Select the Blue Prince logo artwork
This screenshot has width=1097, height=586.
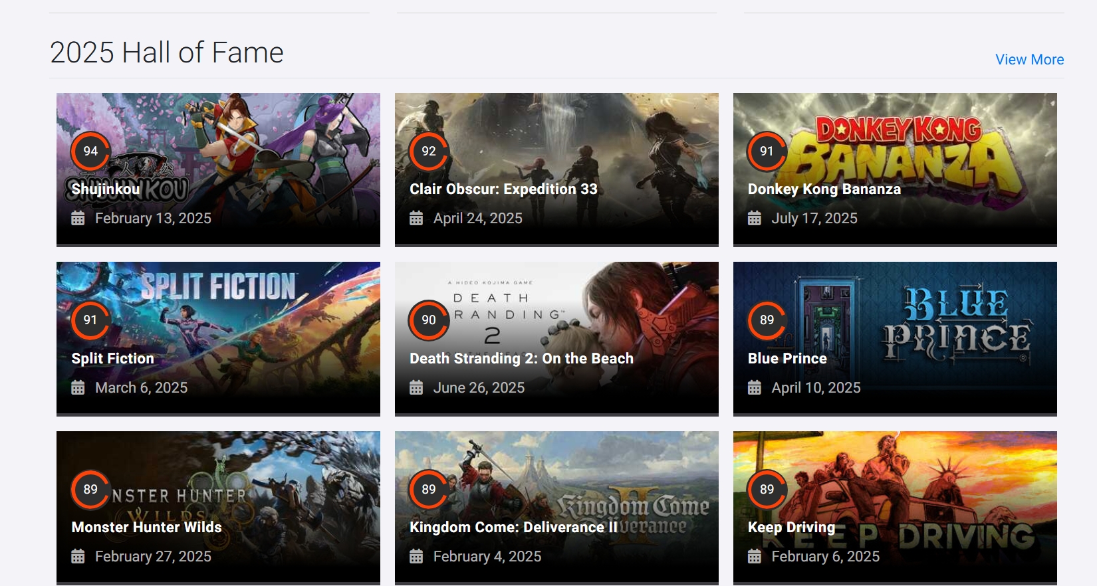957,324
